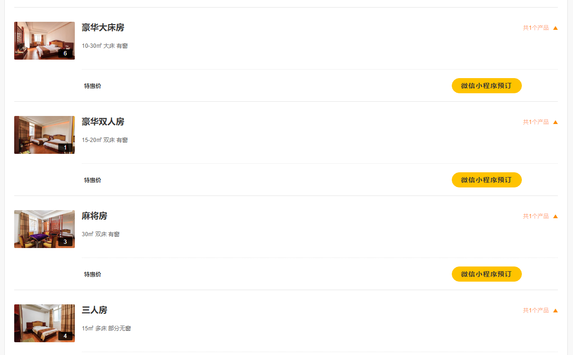Click the 豪华大床房 room title

(103, 27)
